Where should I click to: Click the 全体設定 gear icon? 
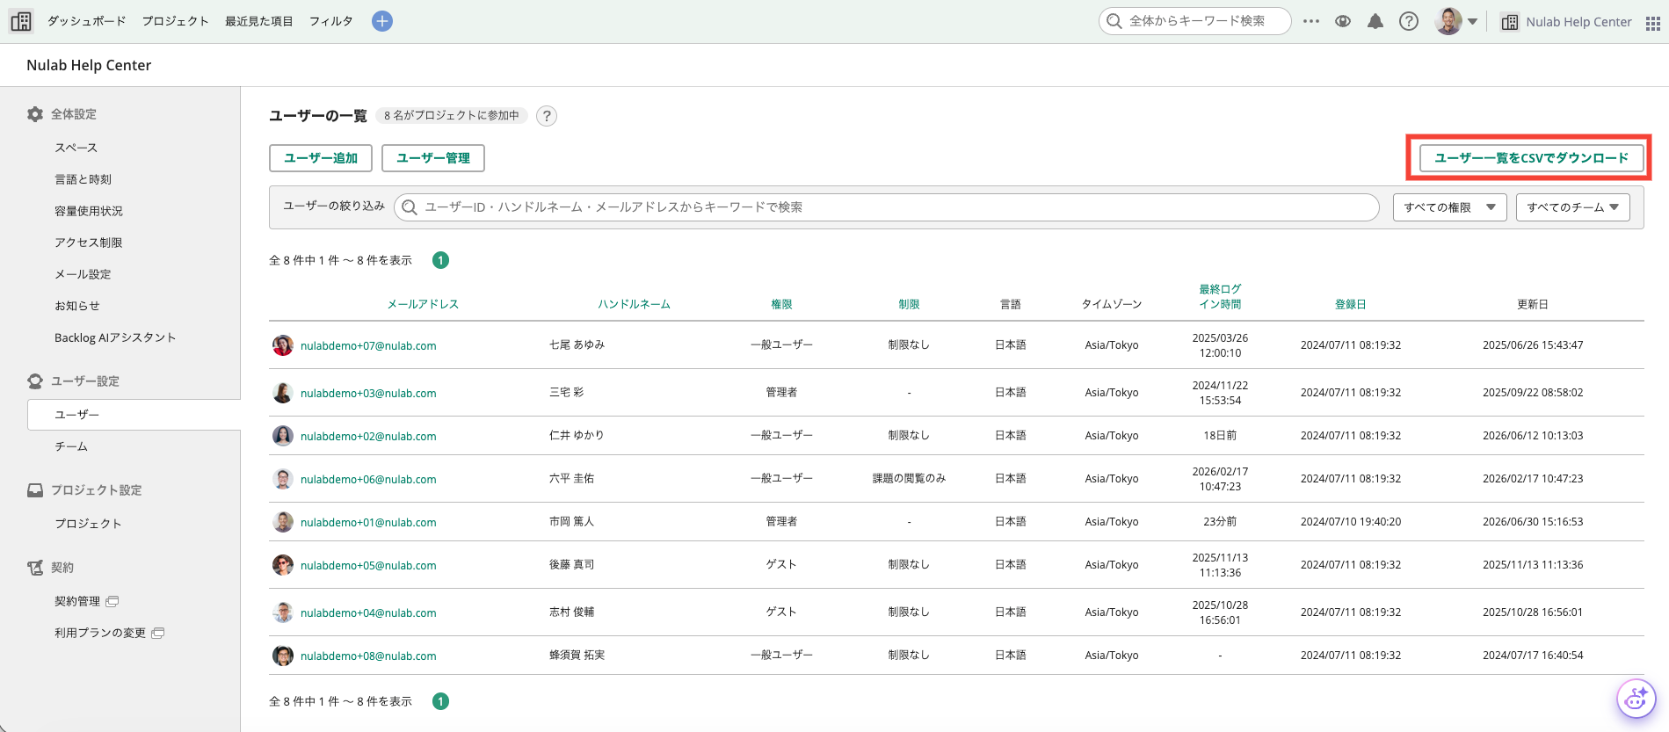pos(35,114)
